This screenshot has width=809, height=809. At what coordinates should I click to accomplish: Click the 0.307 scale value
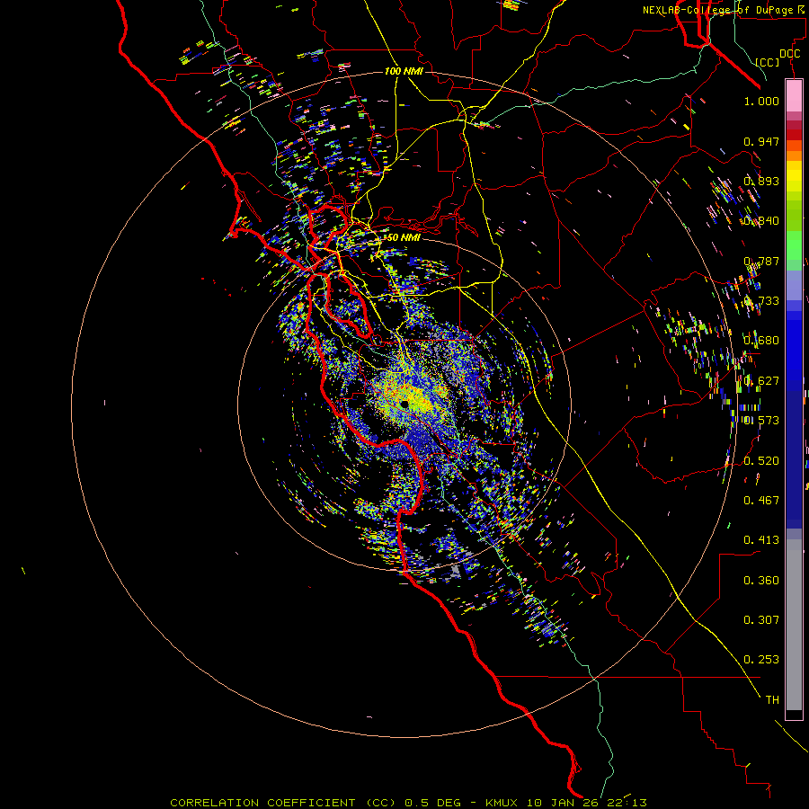(761, 620)
